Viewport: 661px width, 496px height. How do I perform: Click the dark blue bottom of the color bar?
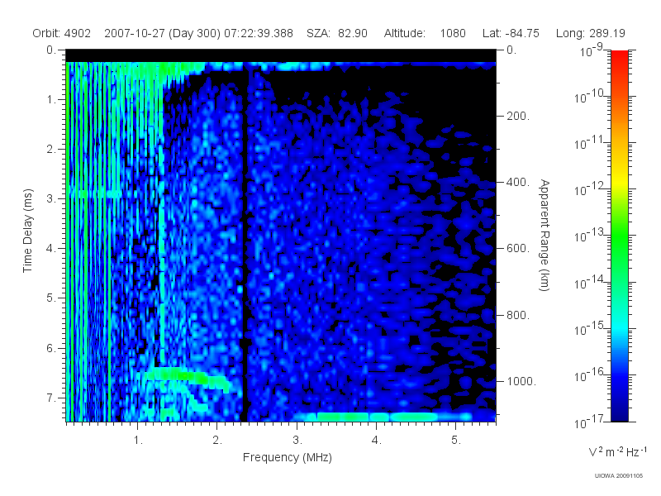click(x=619, y=411)
